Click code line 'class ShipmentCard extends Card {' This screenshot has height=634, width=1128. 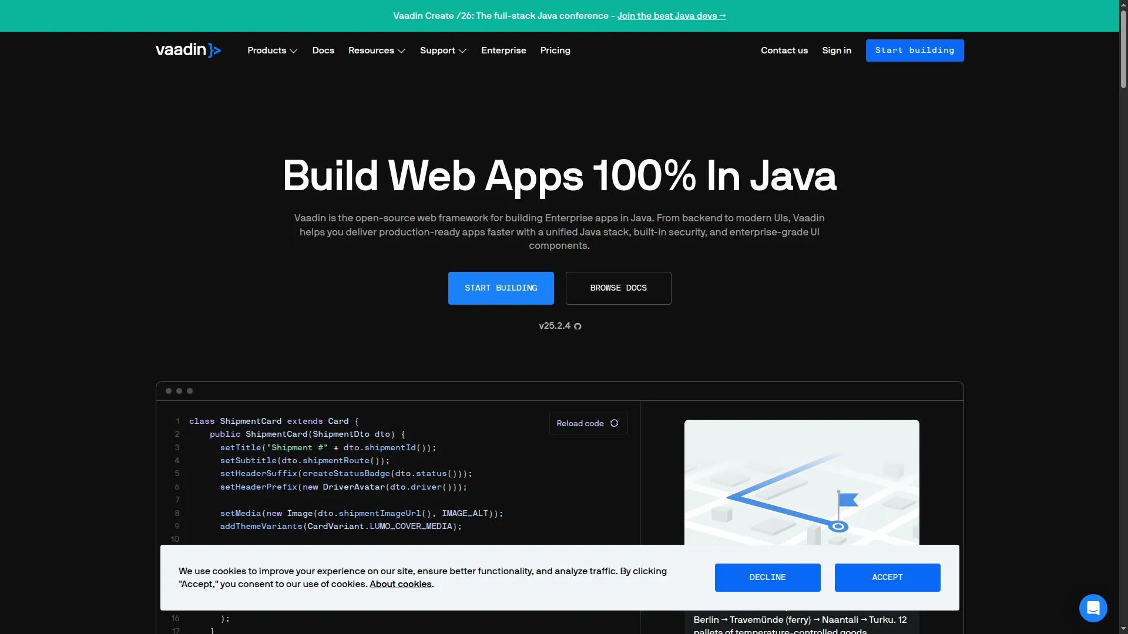pyautogui.click(x=274, y=421)
